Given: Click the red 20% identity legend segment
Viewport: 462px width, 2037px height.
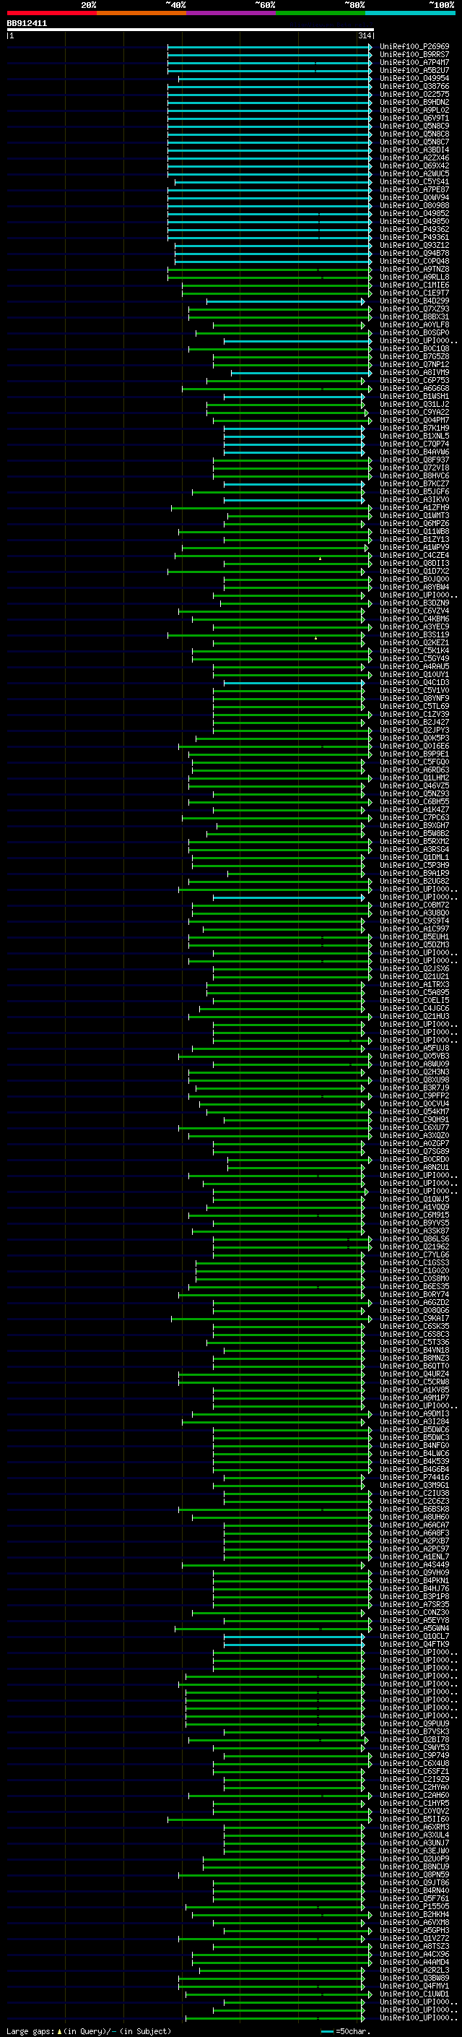Looking at the screenshot, I should coord(51,13).
